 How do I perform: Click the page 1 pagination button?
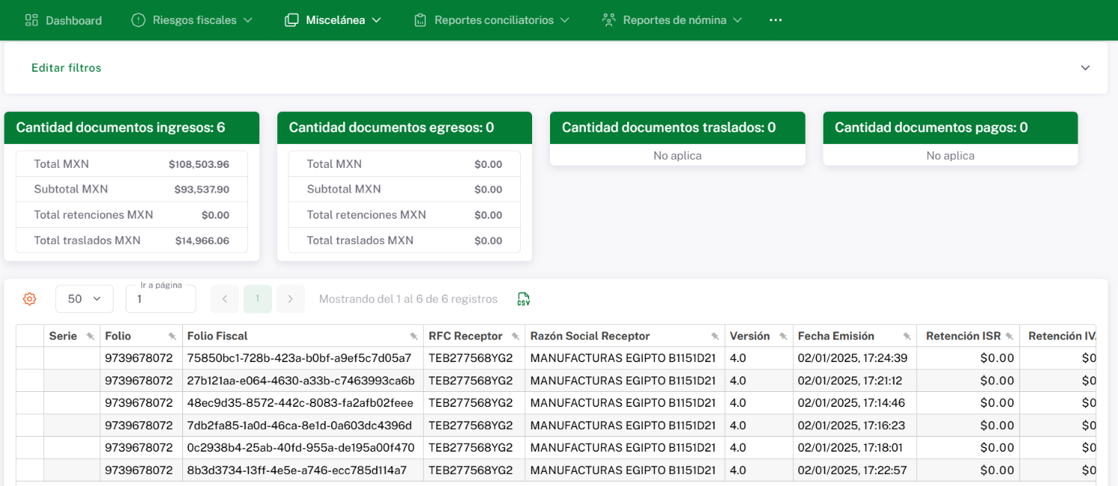258,299
